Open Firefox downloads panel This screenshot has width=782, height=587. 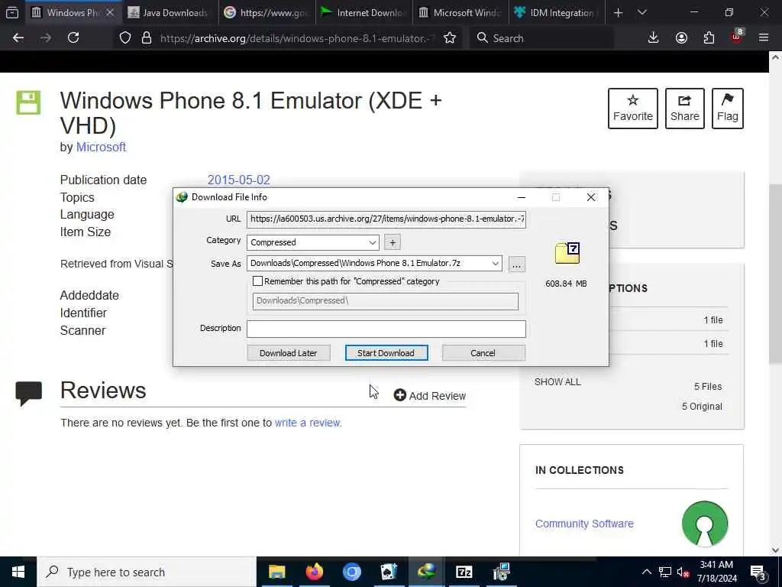coord(653,38)
